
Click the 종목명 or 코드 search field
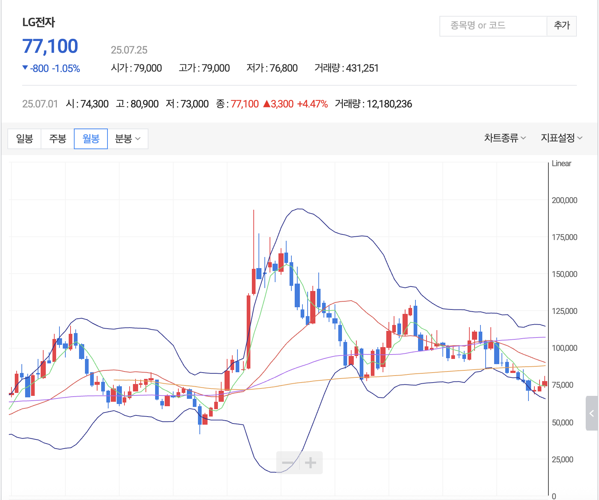click(493, 26)
